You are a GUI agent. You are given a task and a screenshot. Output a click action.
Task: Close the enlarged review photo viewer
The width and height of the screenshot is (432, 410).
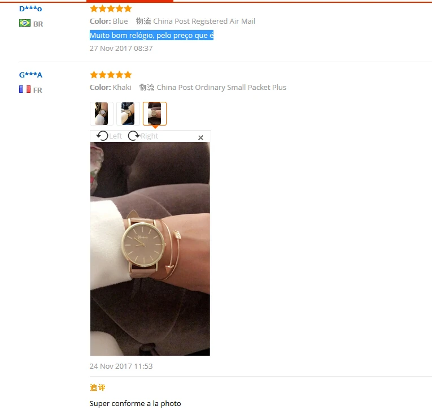(200, 137)
